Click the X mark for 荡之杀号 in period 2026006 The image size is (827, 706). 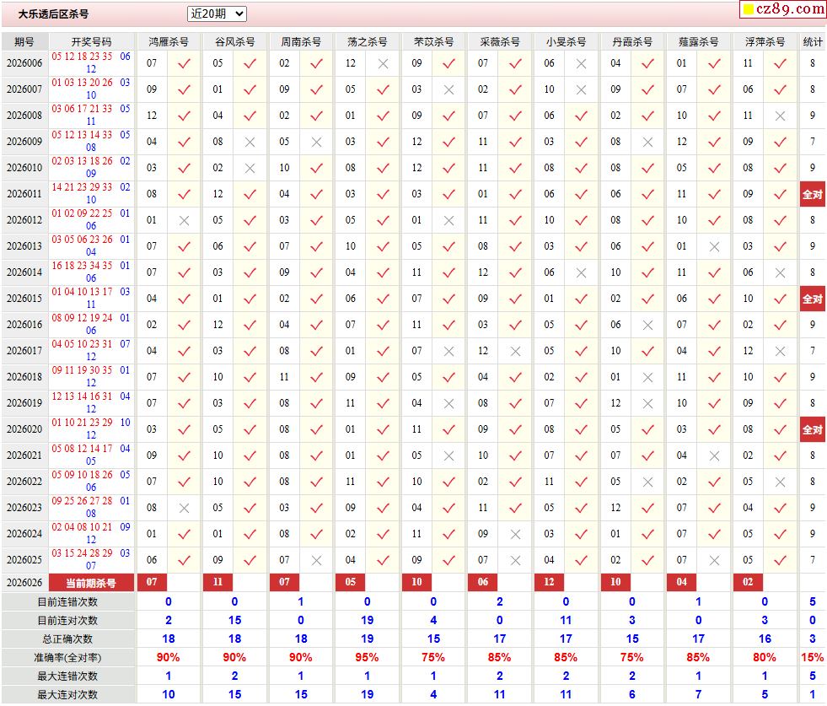click(383, 63)
